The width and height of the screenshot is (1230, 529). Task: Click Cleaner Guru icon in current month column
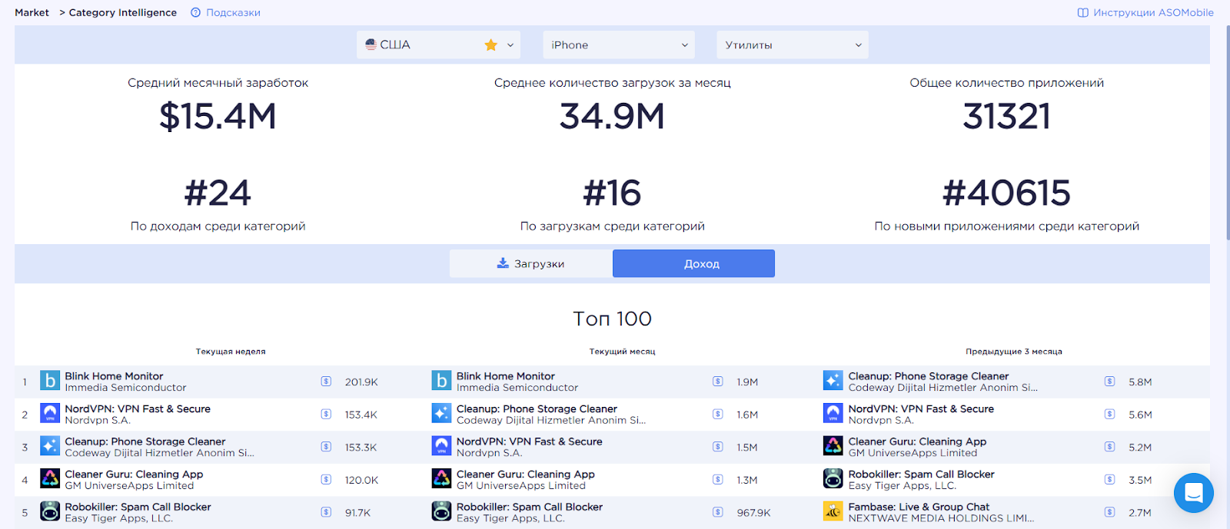click(441, 479)
